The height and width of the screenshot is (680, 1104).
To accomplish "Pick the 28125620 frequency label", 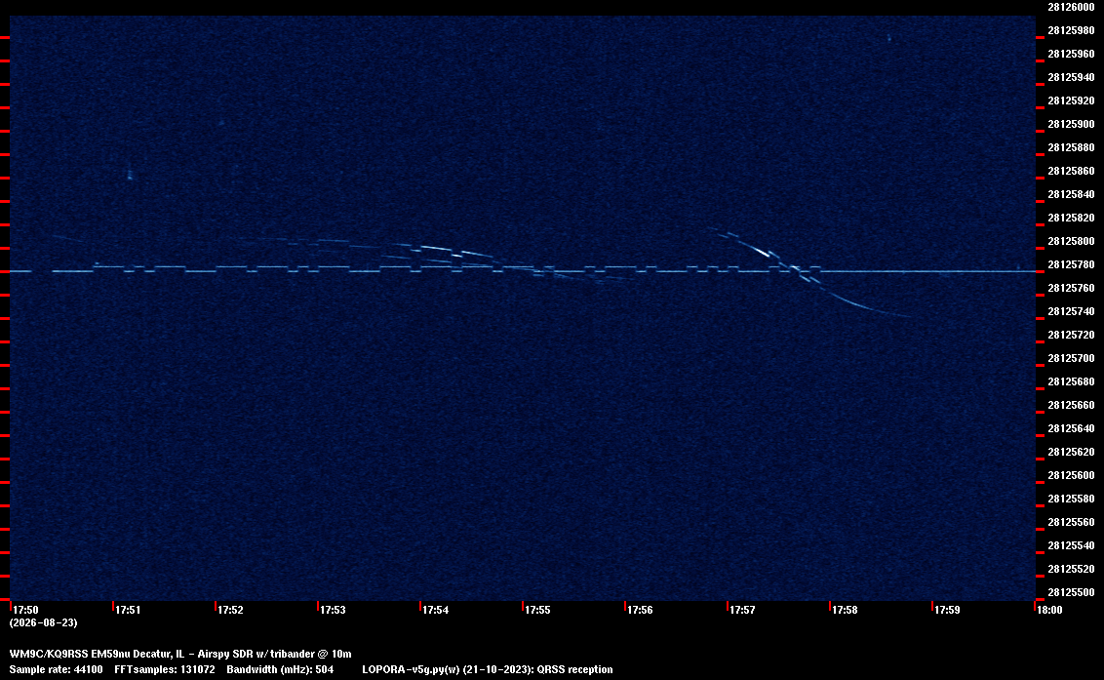I will [x=1071, y=452].
